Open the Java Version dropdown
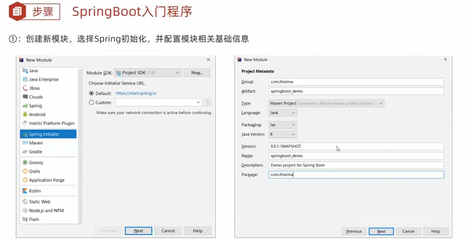The width and height of the screenshot is (467, 240). [282, 134]
